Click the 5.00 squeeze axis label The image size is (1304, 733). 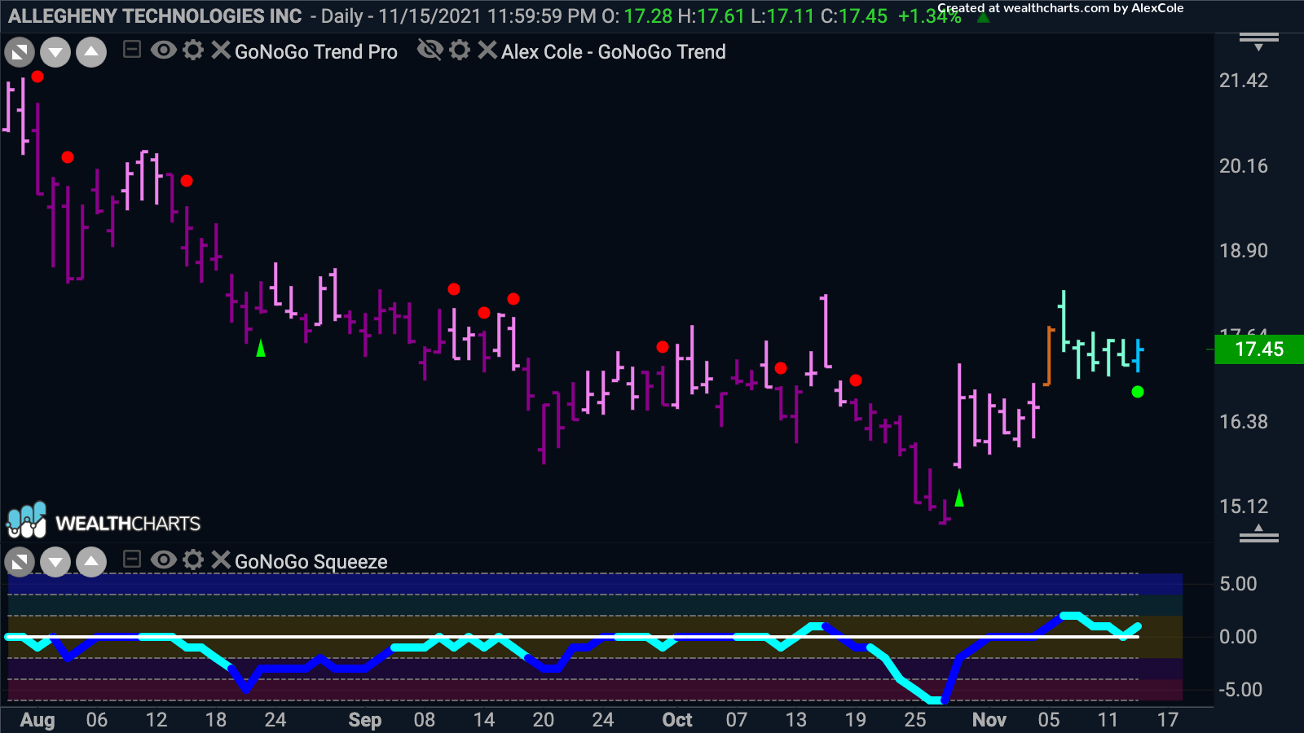(1238, 584)
